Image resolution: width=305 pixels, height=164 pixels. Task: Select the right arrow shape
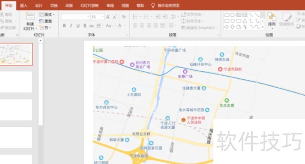pyautogui.click(x=226, y=27)
